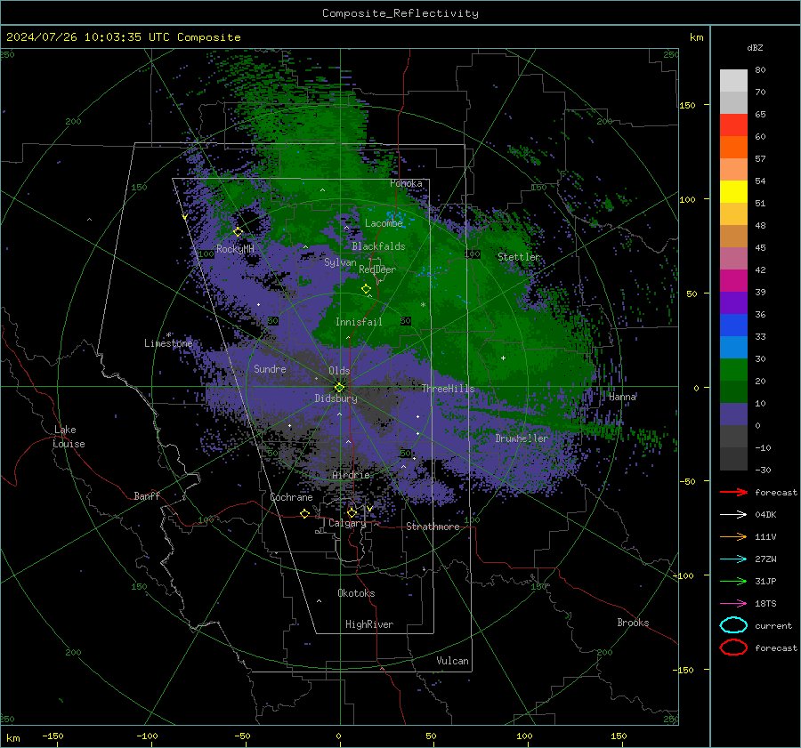Click the km label at top right

pyautogui.click(x=696, y=37)
